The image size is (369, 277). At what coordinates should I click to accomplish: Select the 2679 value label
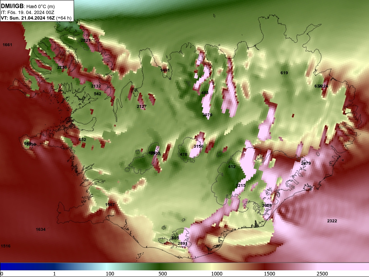(306, 164)
